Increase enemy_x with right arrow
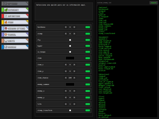This screenshot has width=159, height=119. tap(74, 91)
